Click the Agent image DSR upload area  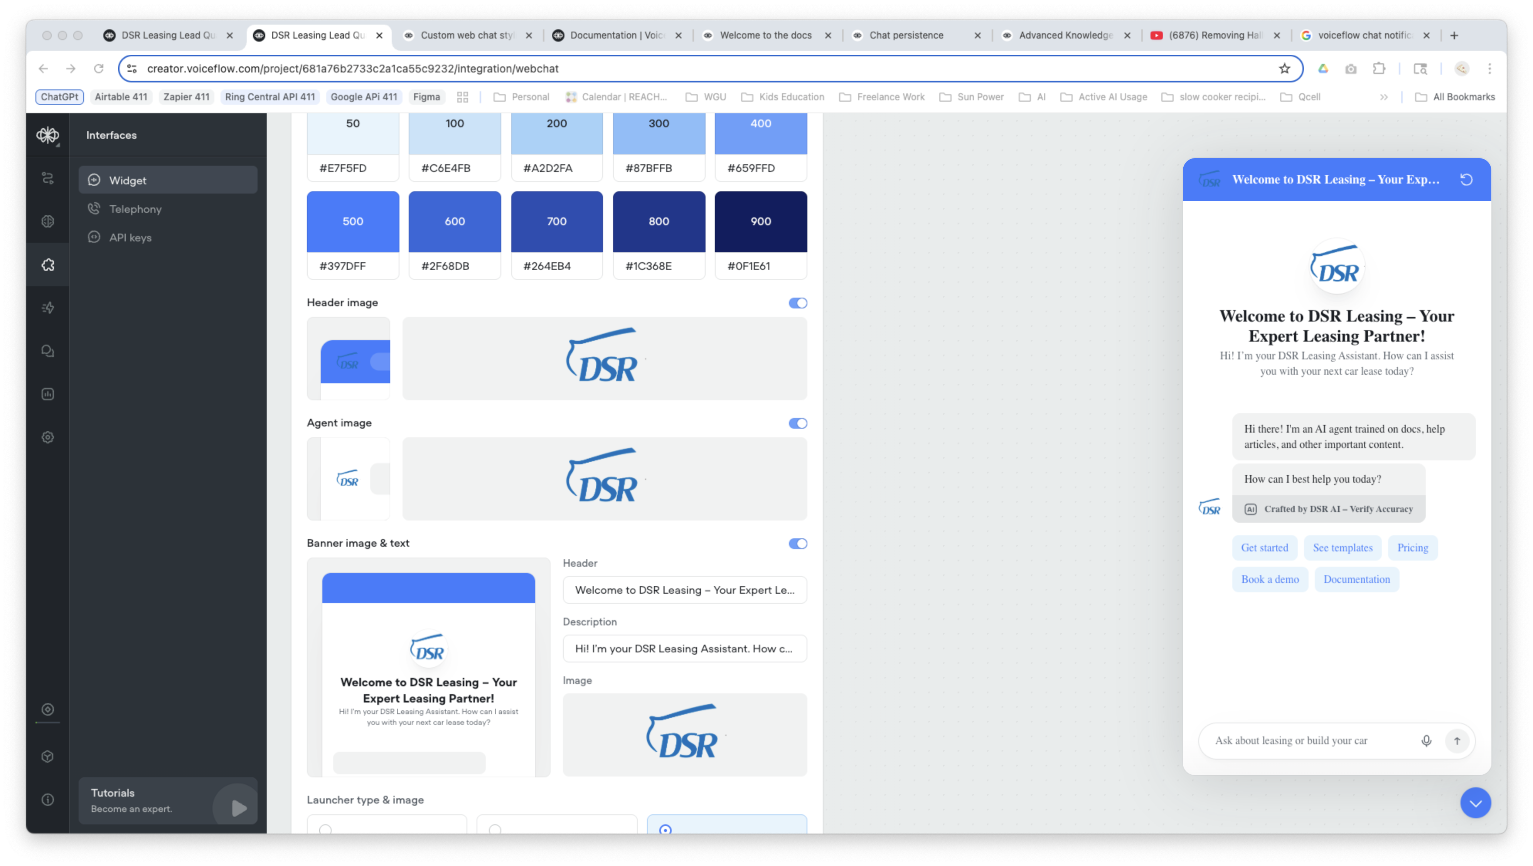[605, 478]
